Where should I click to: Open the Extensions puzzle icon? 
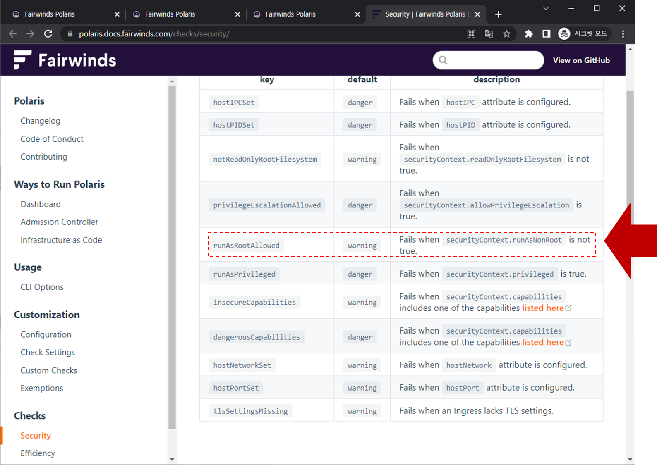(x=528, y=34)
